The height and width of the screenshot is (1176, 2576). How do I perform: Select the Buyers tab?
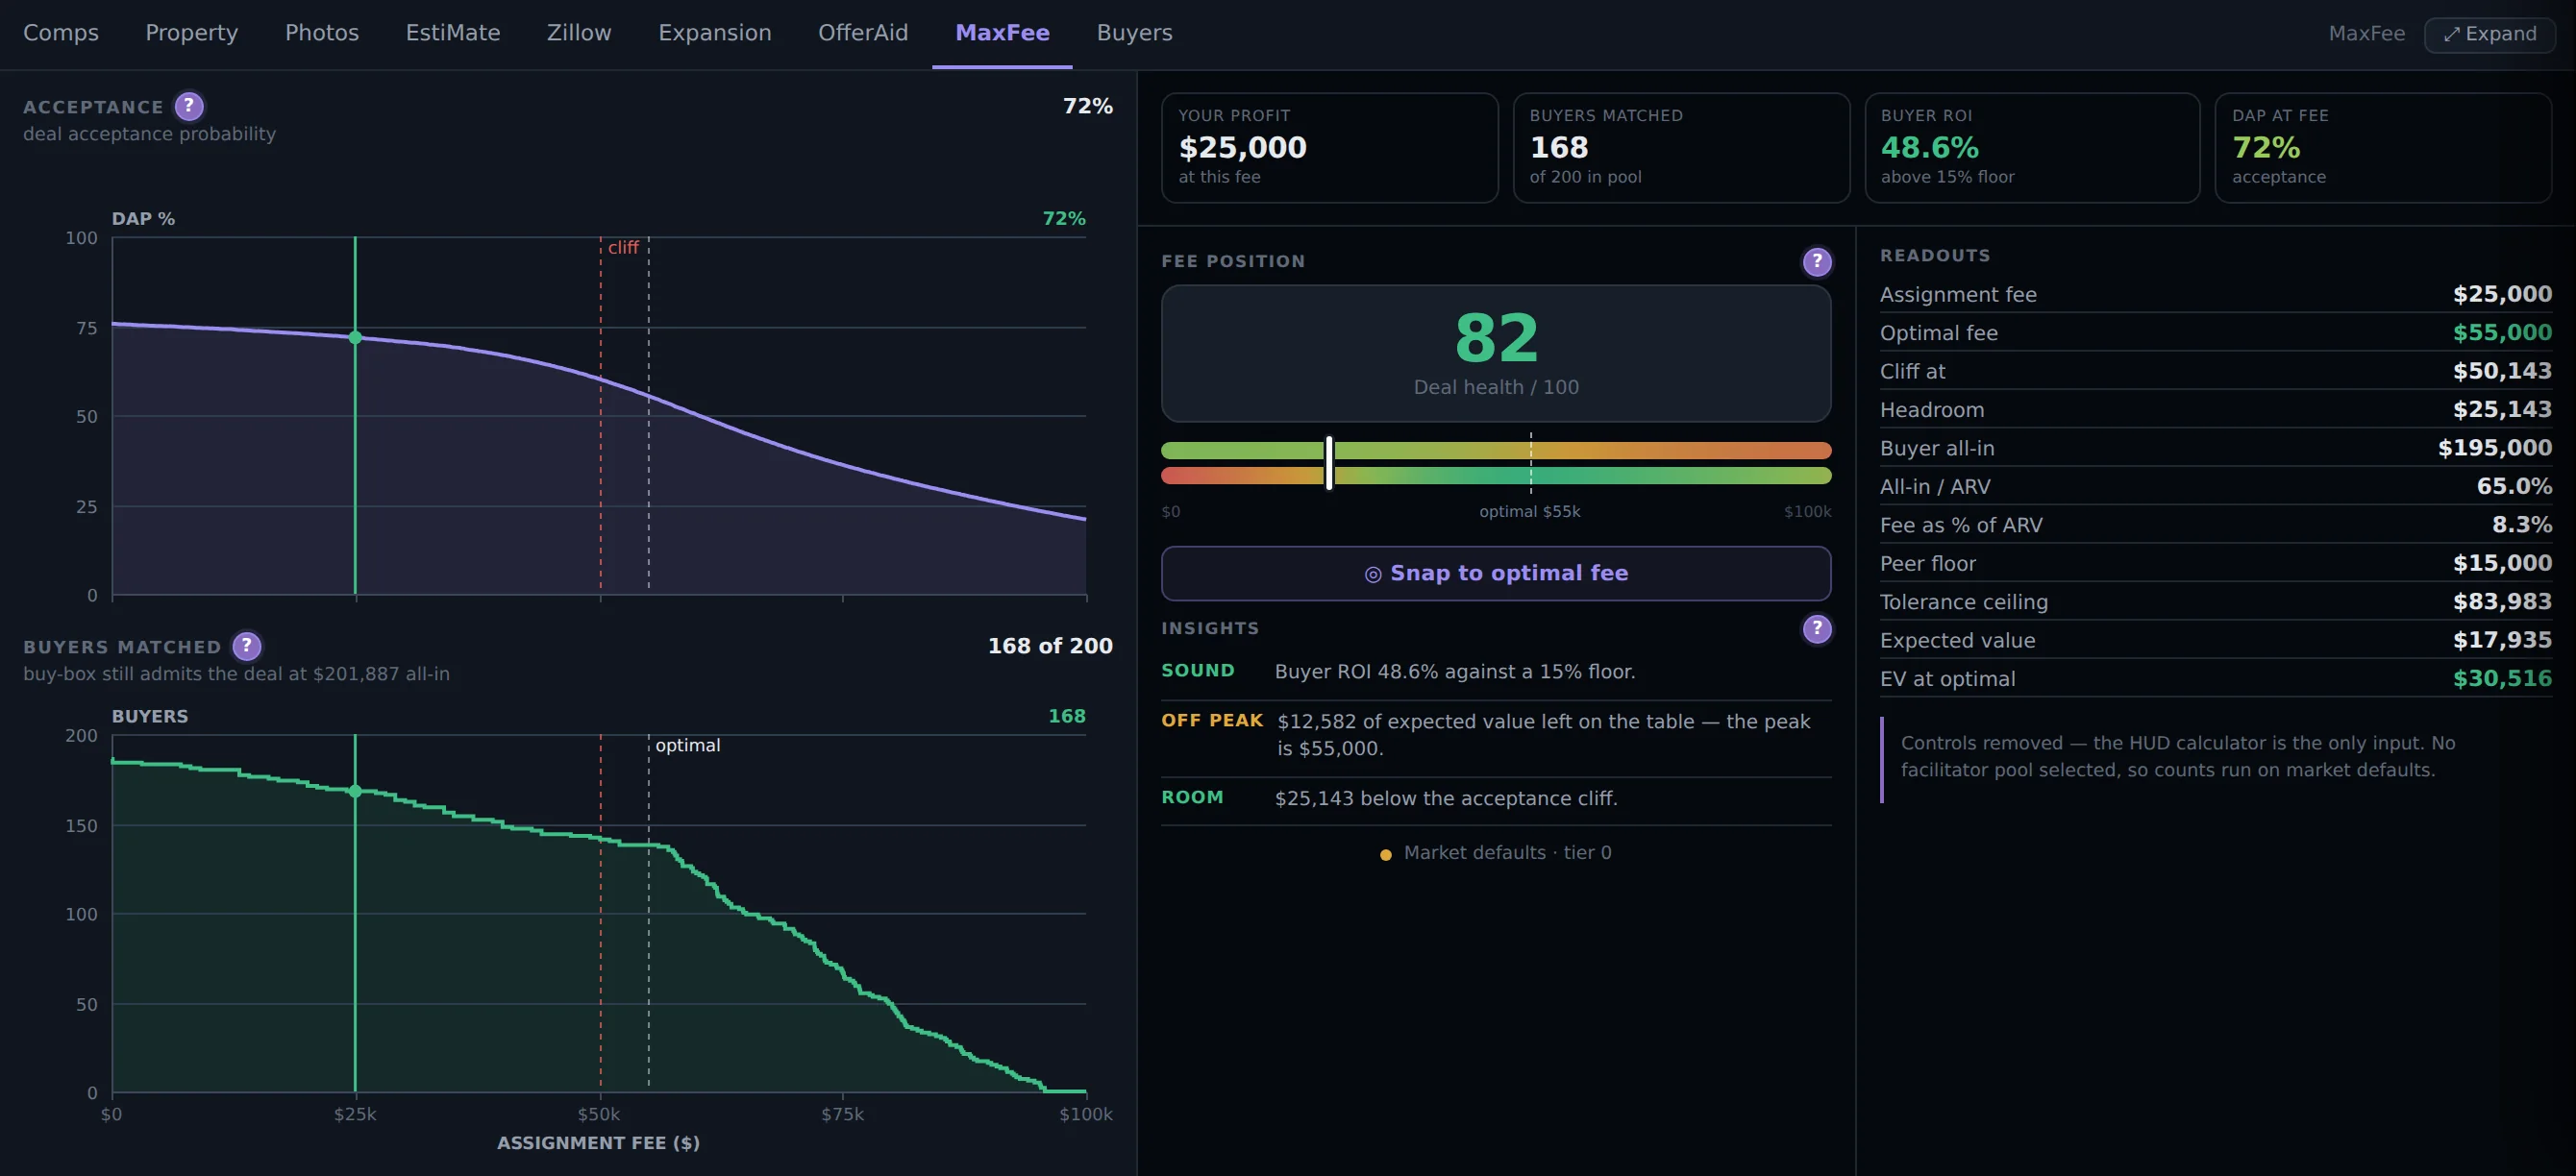click(x=1134, y=33)
